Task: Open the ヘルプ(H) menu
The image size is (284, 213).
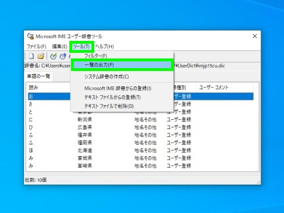Action: 105,47
